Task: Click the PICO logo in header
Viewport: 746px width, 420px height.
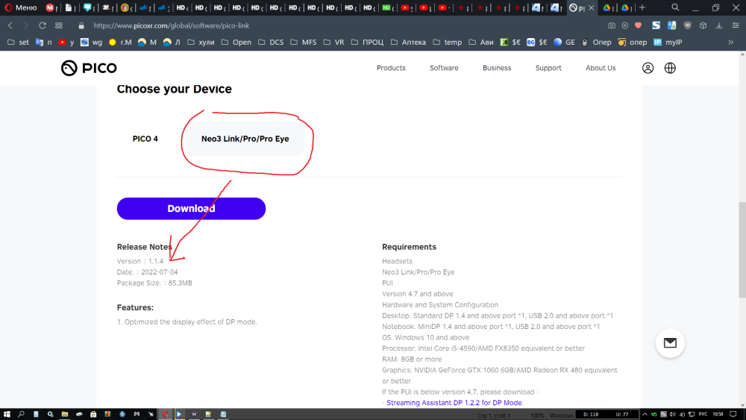Action: pyautogui.click(x=89, y=68)
